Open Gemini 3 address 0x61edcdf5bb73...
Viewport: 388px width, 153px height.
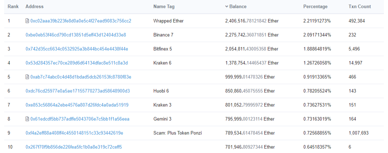click(80, 119)
